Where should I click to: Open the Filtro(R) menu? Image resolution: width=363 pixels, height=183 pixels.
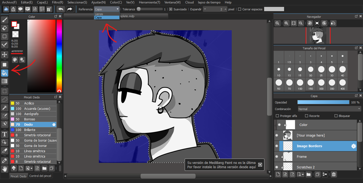(x=57, y=2)
